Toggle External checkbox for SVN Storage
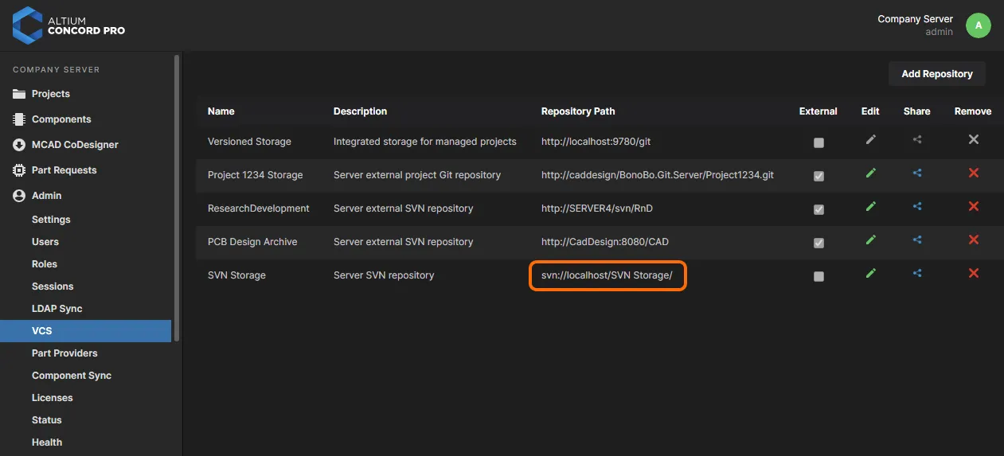Screen dimensions: 1004x456 click(818, 276)
